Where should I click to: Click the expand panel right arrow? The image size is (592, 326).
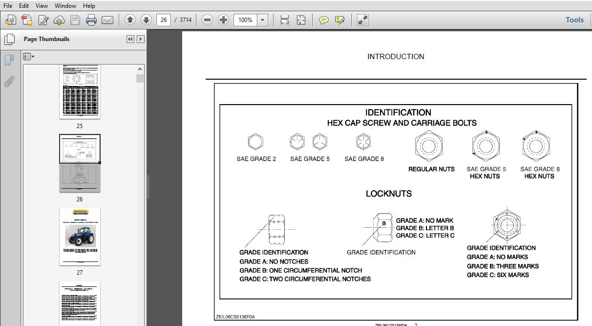pyautogui.click(x=141, y=39)
